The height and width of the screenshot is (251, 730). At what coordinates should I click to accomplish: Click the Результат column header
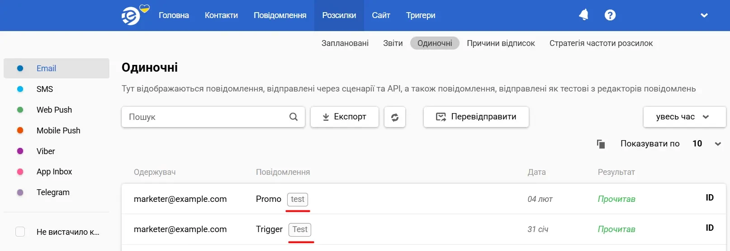point(616,172)
